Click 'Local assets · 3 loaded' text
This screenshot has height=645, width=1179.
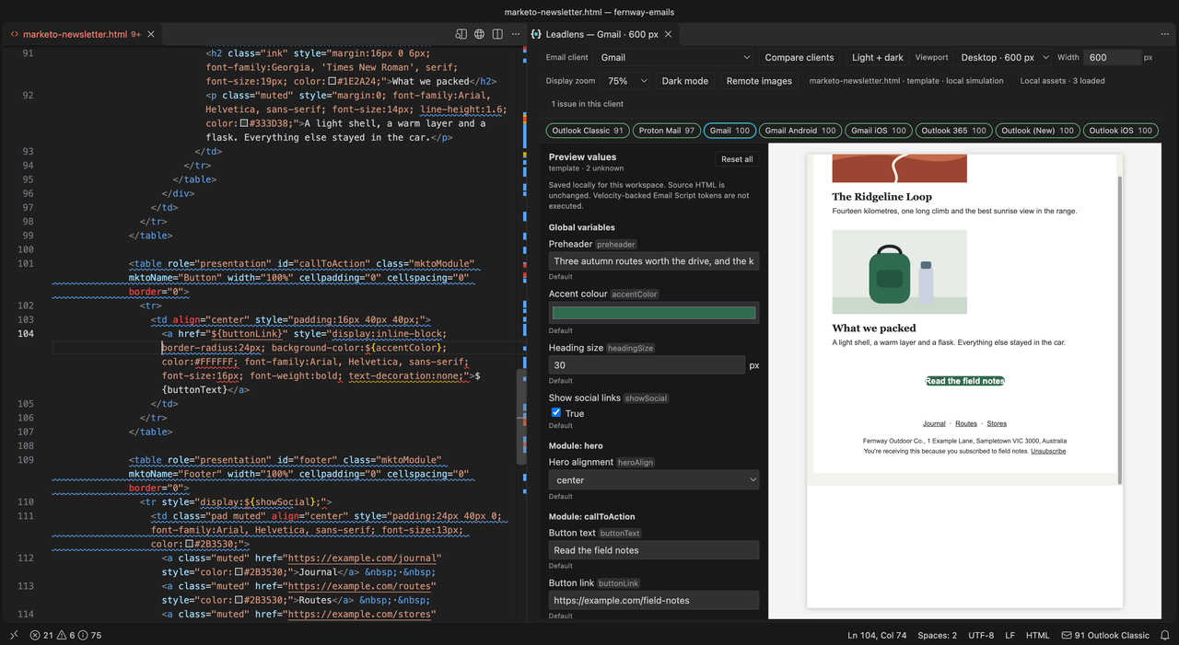tap(1062, 81)
